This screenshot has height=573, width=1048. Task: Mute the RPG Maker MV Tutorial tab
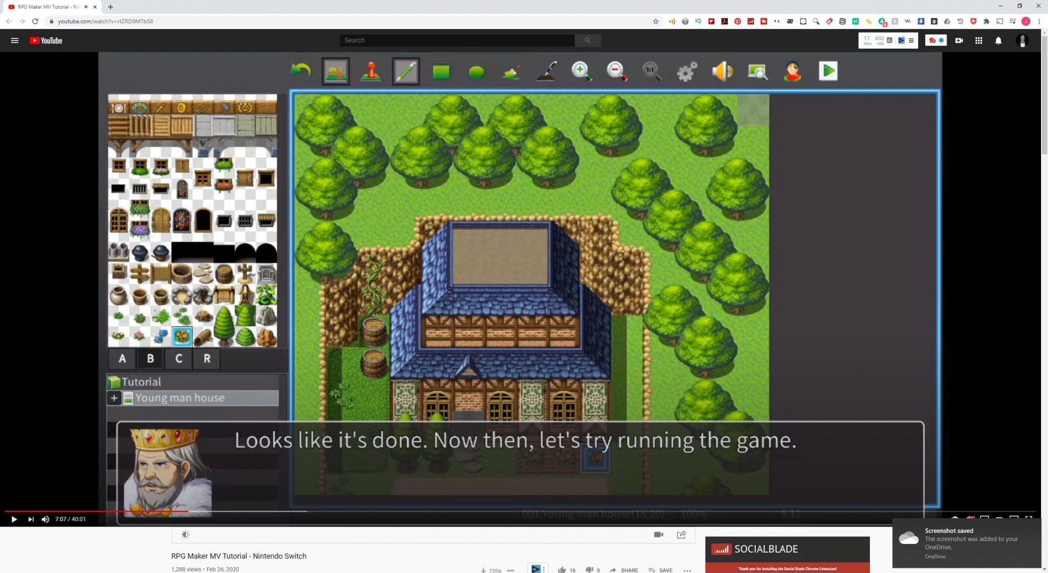point(86,7)
